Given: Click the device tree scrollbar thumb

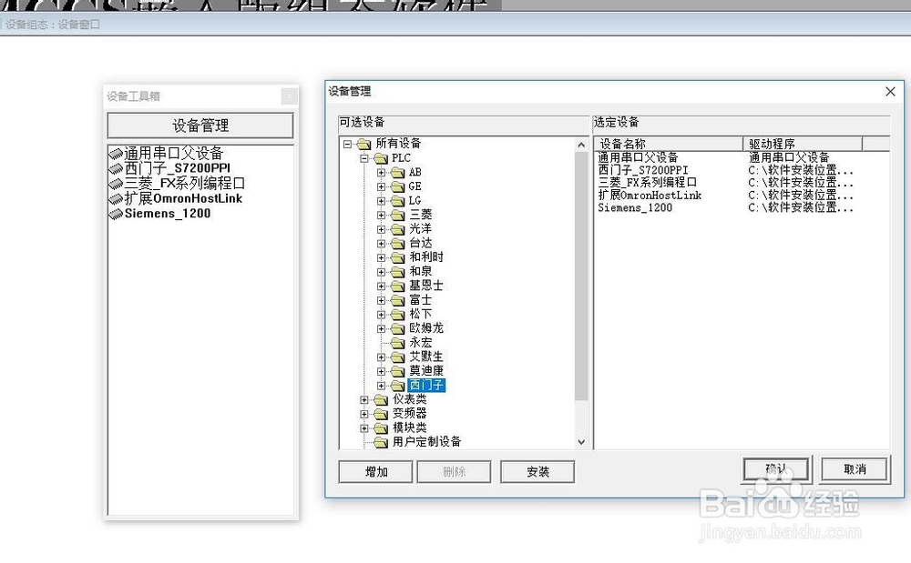Looking at the screenshot, I should click(x=581, y=276).
